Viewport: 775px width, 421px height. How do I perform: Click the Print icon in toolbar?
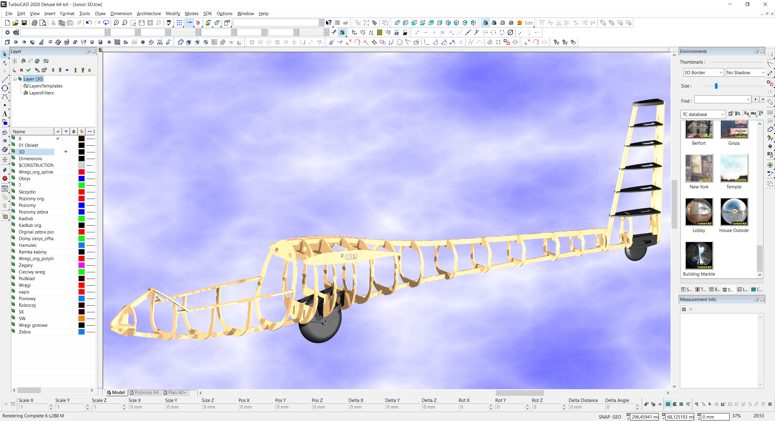click(x=35, y=23)
